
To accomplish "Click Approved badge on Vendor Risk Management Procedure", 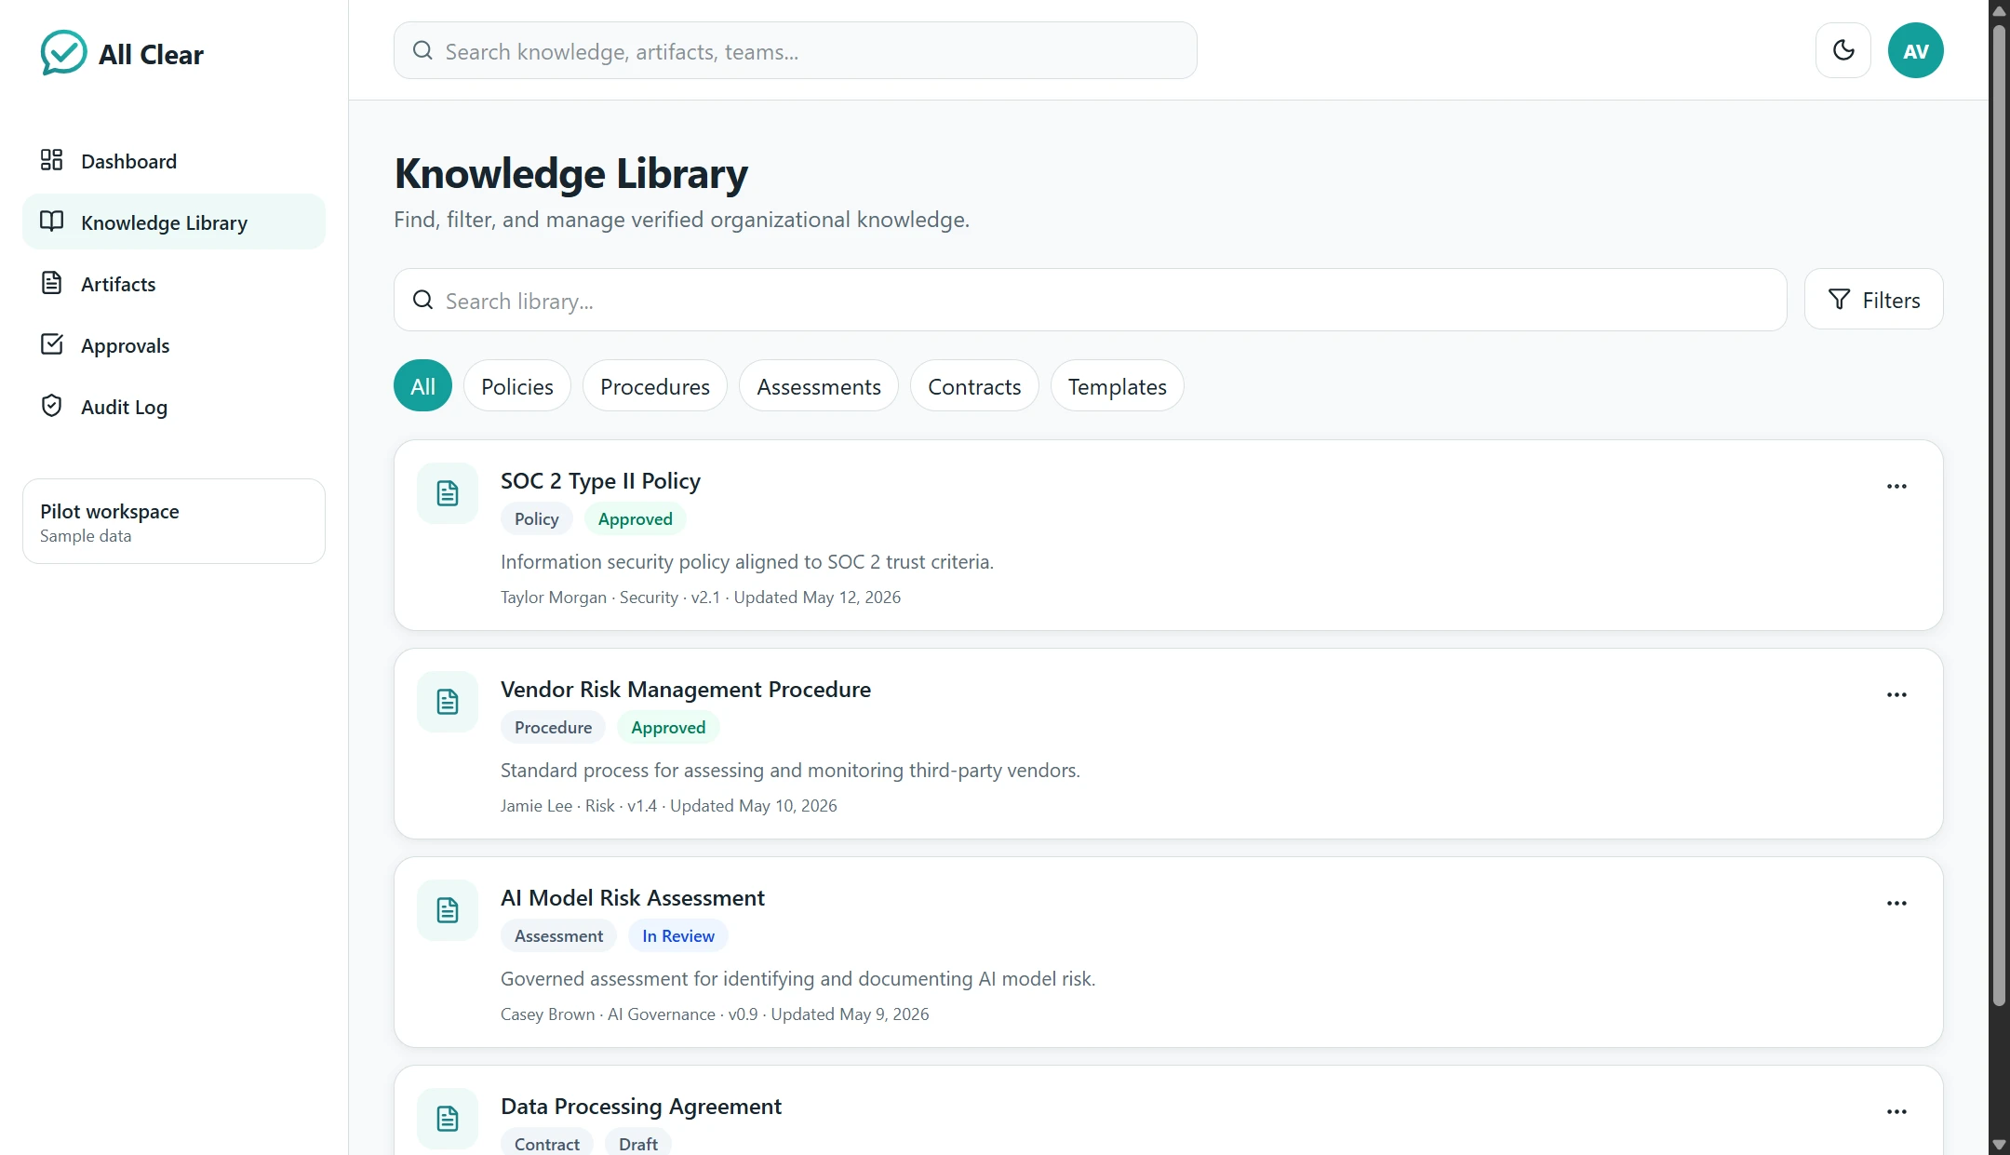I will (668, 728).
